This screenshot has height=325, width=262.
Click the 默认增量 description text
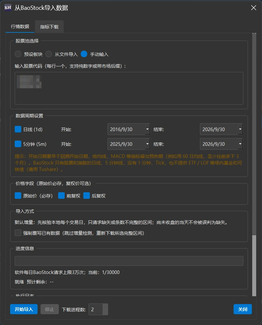click(x=122, y=222)
